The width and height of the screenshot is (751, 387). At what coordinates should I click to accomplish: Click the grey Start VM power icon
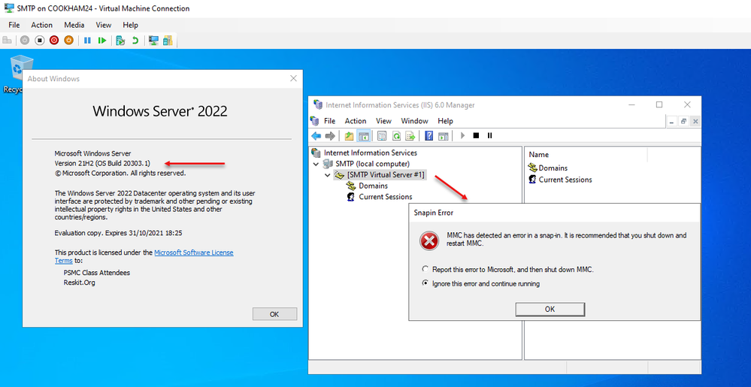click(x=24, y=41)
